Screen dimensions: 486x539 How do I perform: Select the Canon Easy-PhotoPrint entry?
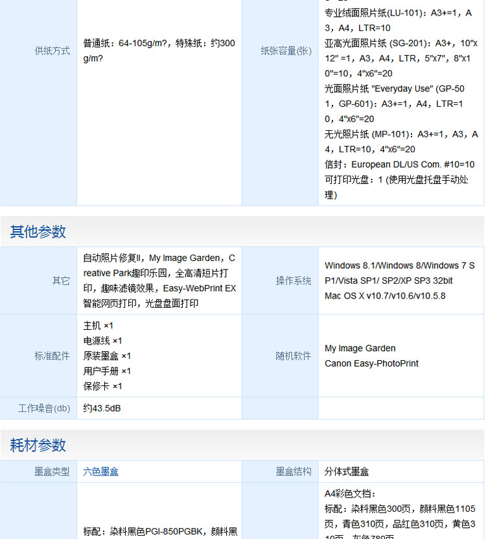pos(371,363)
